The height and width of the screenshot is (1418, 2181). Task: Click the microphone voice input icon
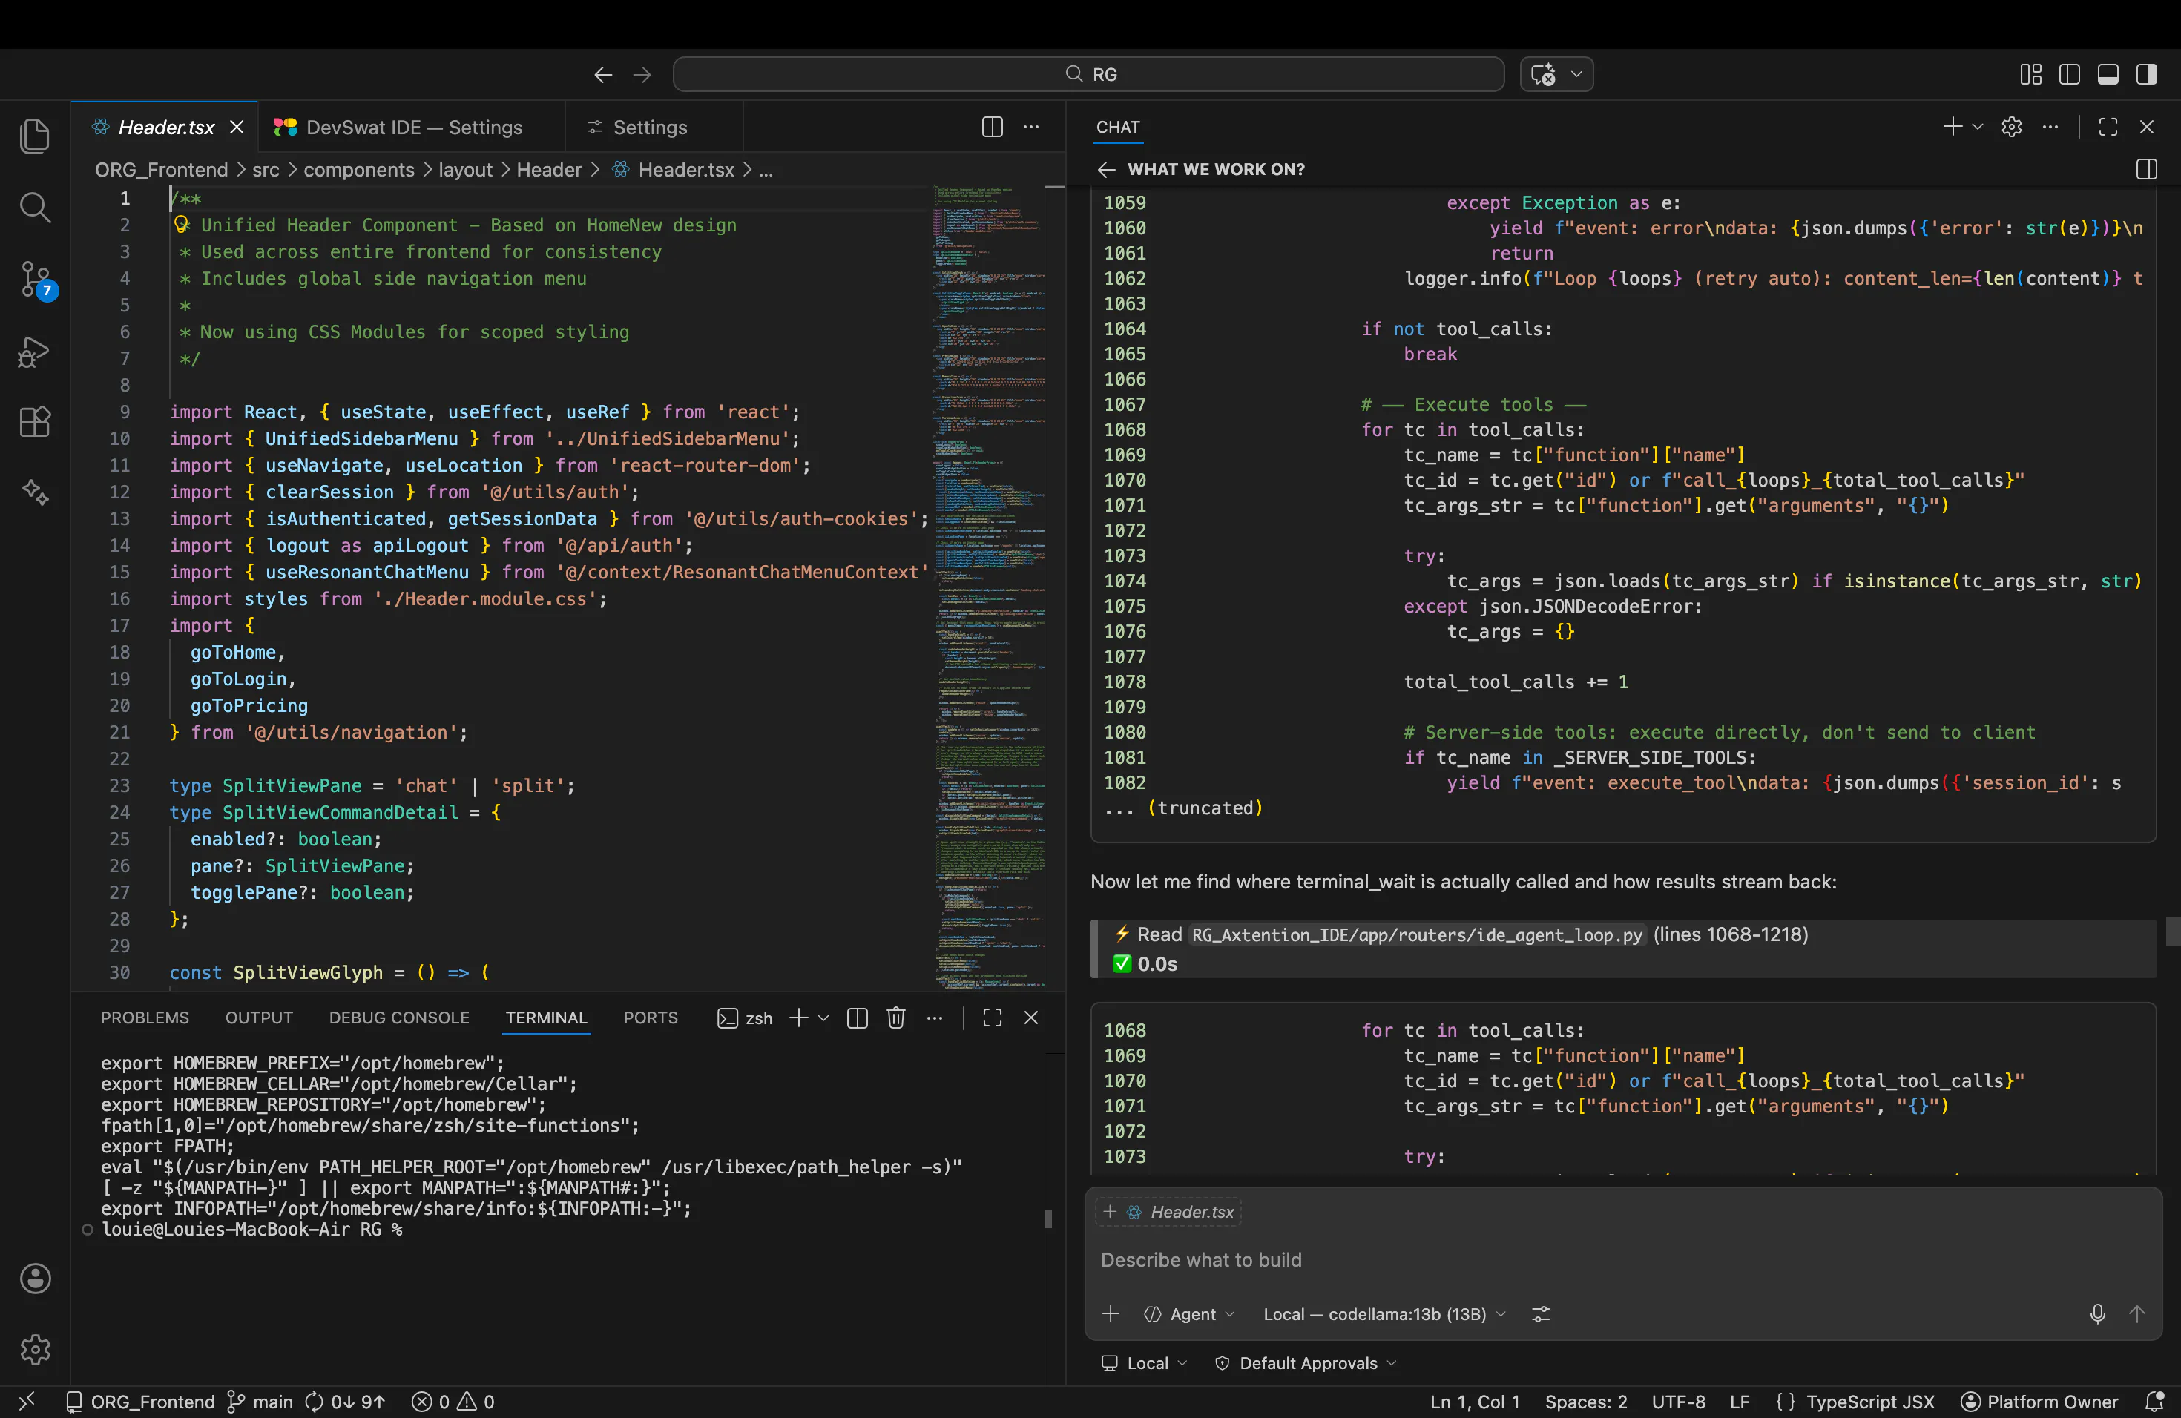pos(2098,1313)
